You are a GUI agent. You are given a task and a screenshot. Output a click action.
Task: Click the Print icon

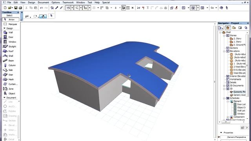tap(20, 8)
